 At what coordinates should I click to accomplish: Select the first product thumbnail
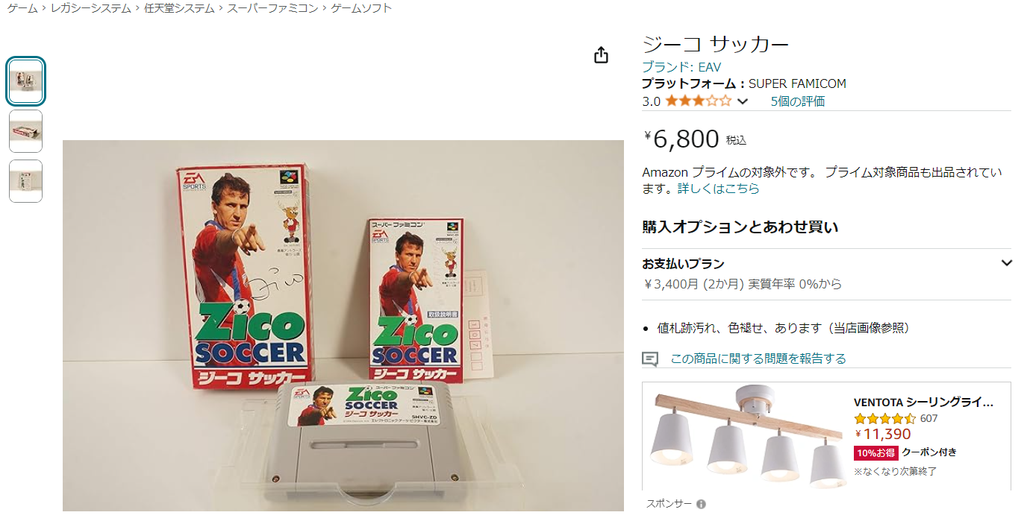tap(25, 82)
